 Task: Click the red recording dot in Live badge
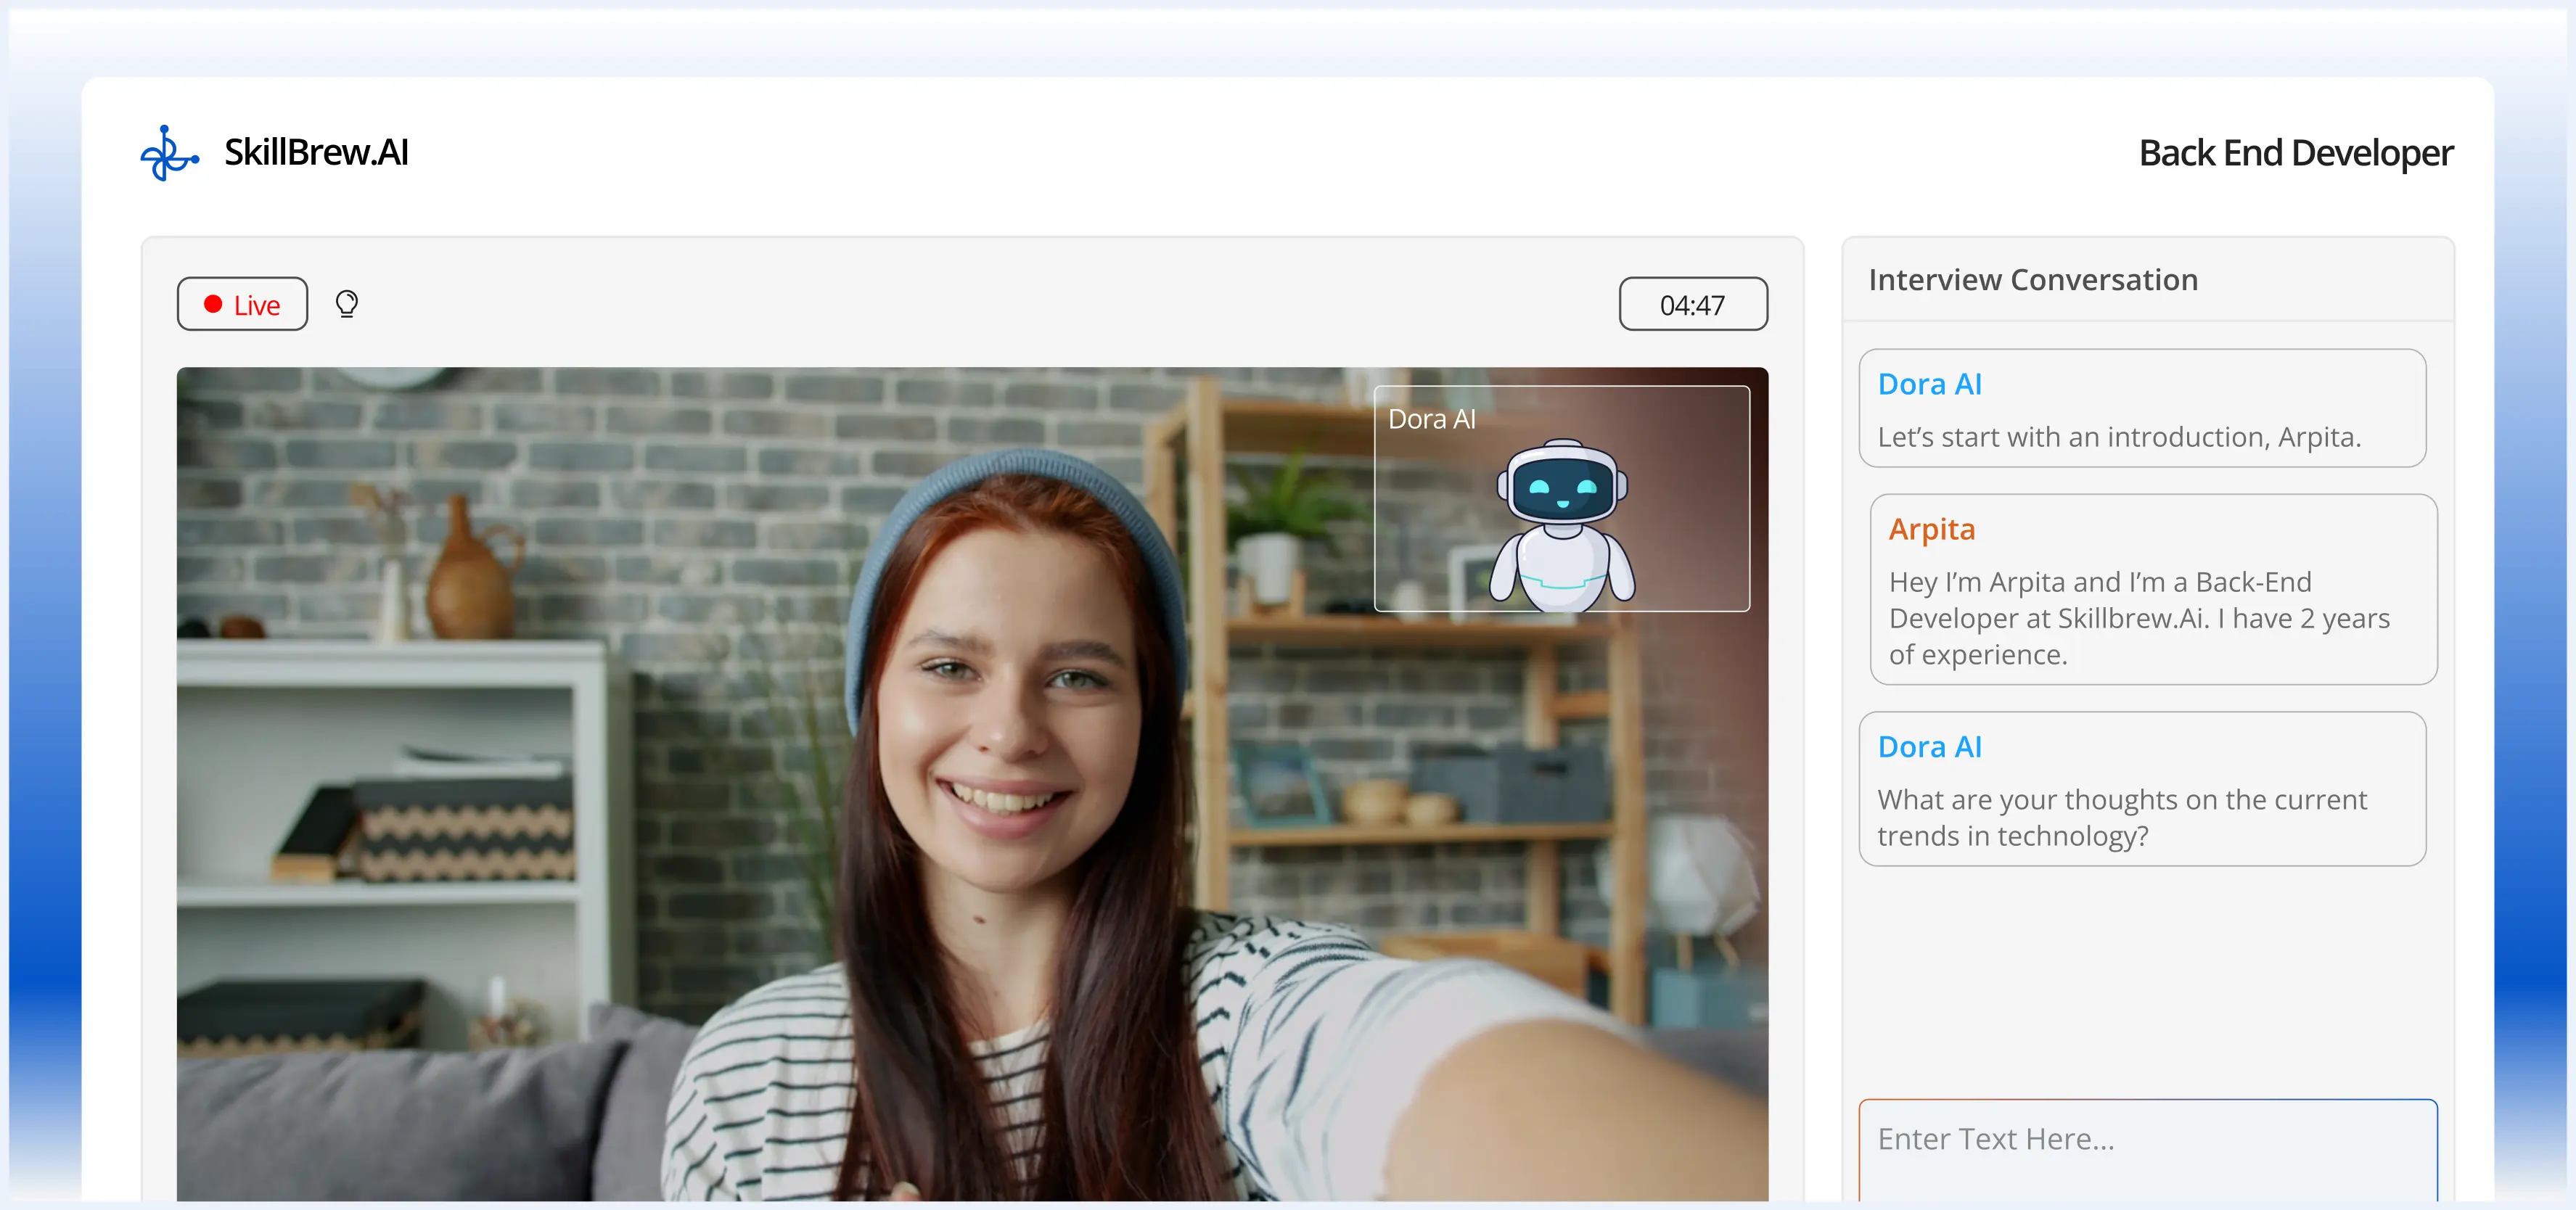(212, 304)
